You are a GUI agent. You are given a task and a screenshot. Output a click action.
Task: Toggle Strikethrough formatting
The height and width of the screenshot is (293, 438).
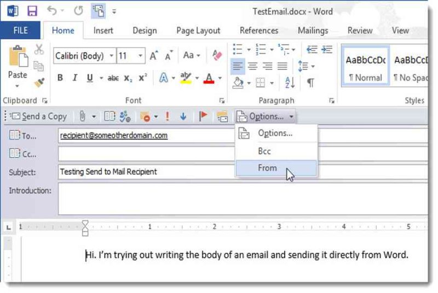(113, 78)
